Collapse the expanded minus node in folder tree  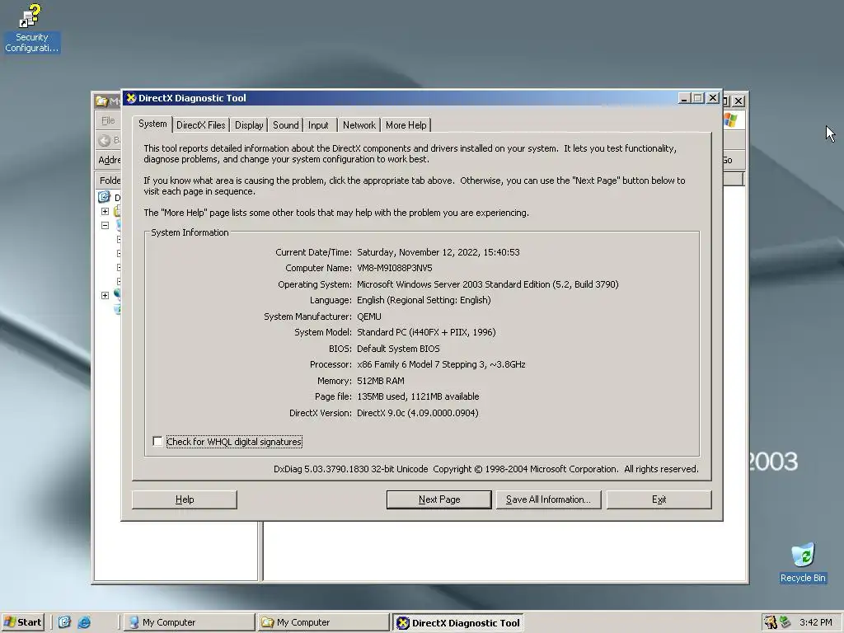[x=105, y=226]
